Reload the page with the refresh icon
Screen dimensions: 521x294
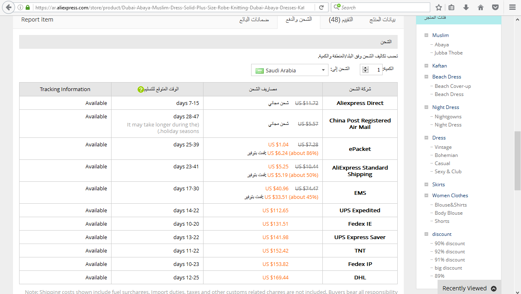(322, 7)
